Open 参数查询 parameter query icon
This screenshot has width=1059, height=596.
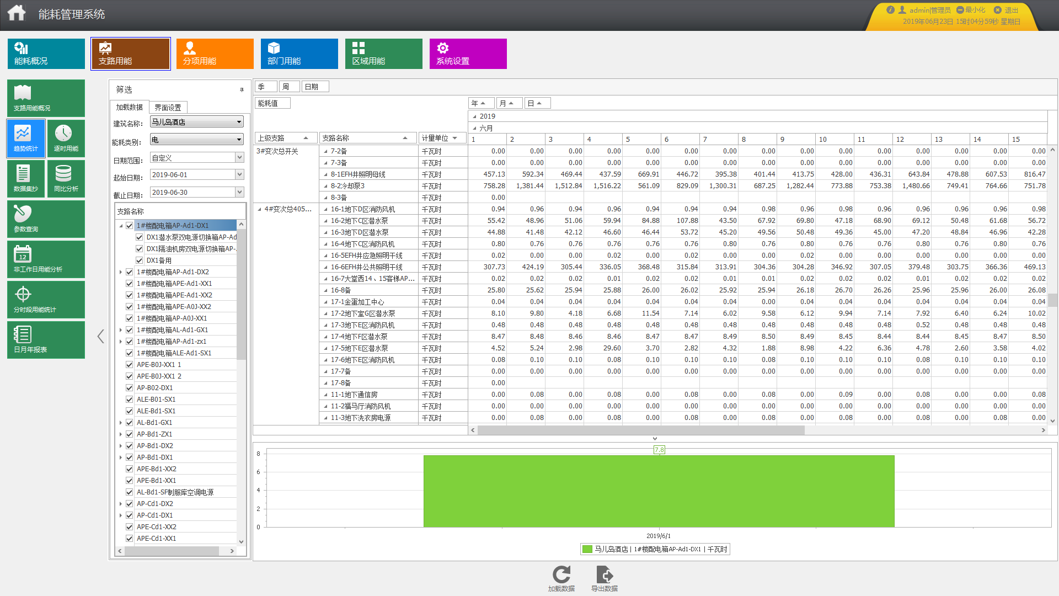pos(23,214)
